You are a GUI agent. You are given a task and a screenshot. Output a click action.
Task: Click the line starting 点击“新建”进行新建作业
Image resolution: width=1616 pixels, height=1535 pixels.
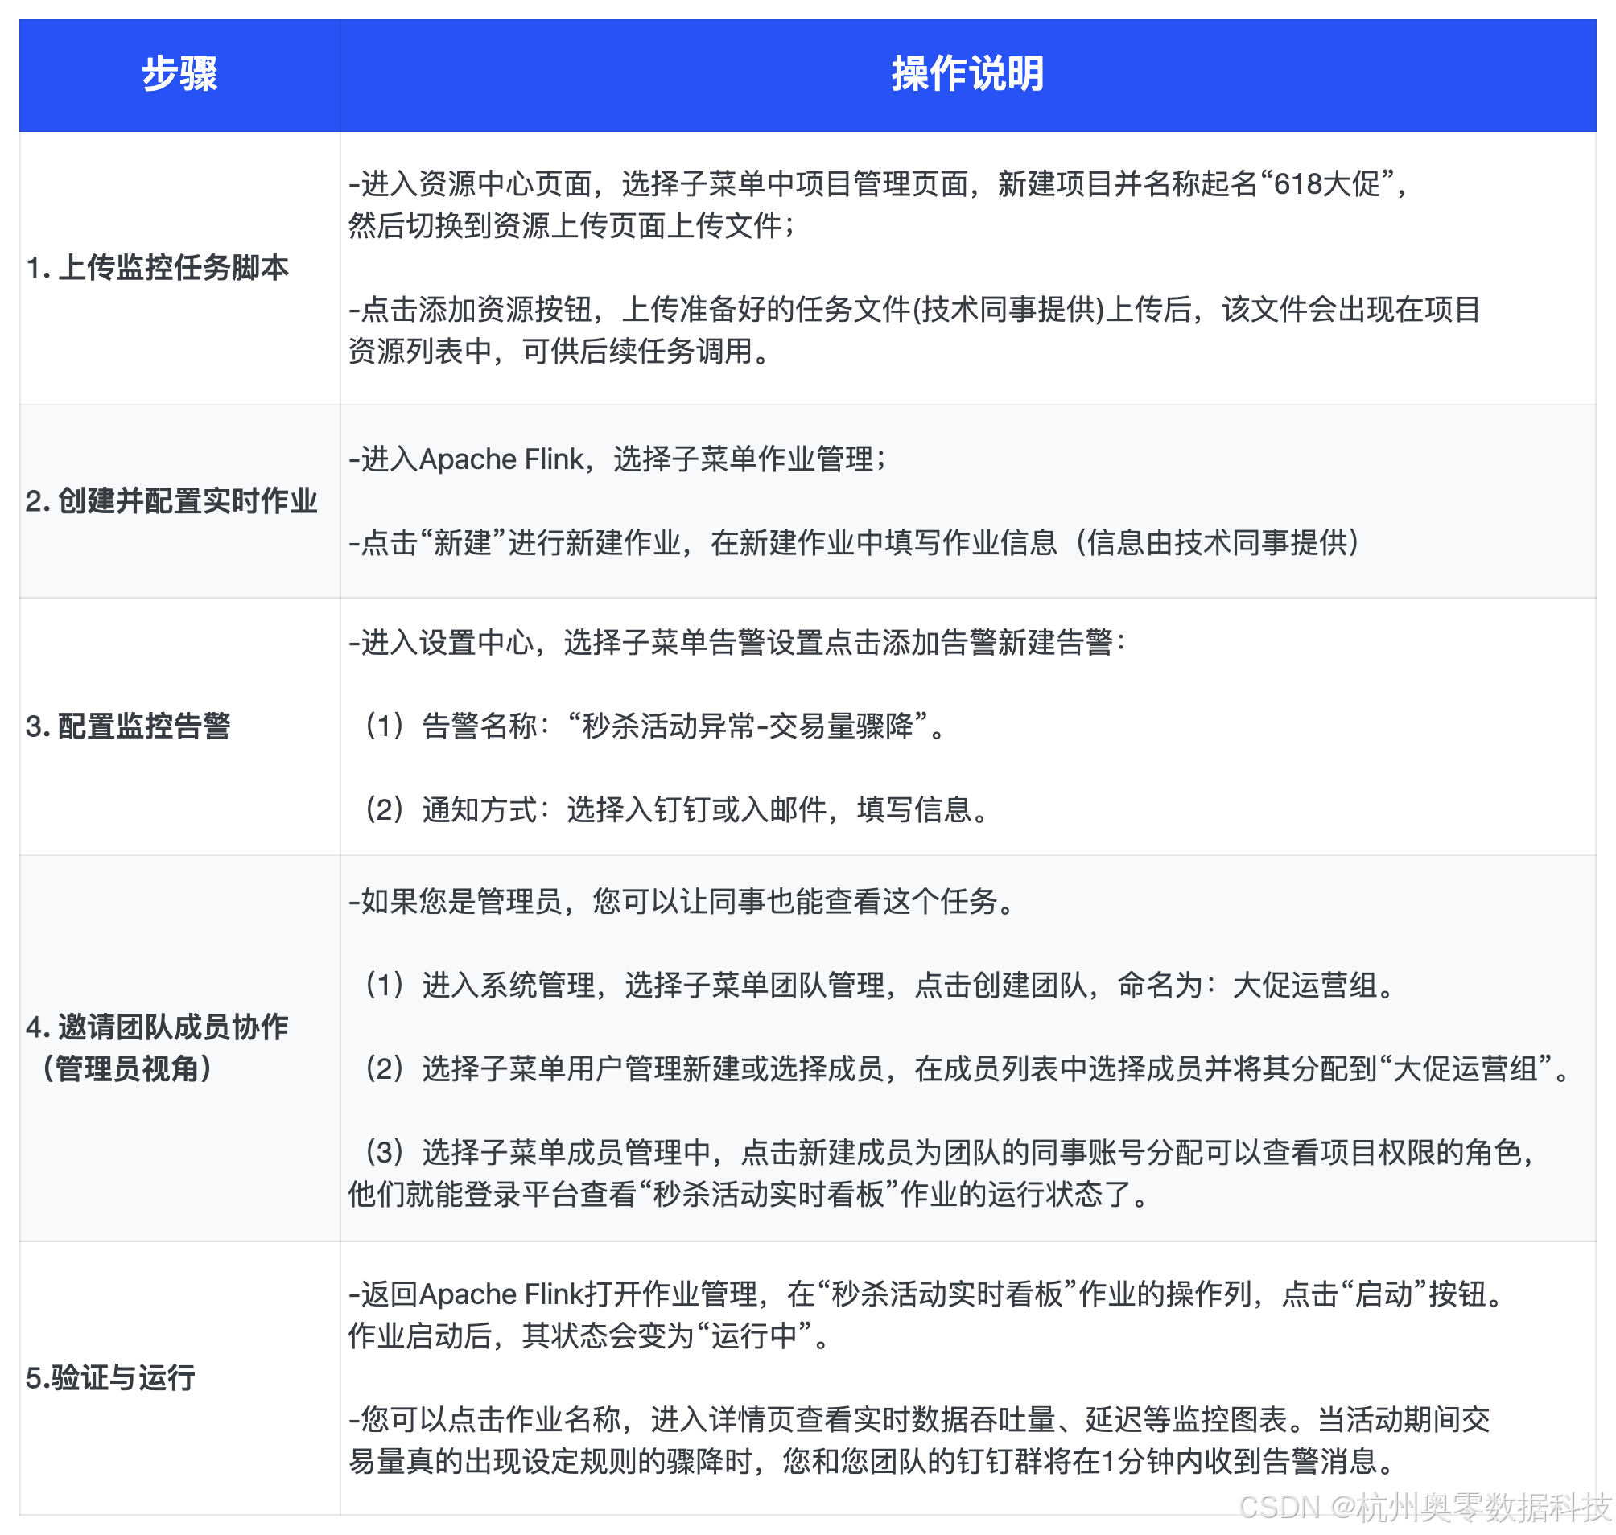click(854, 542)
